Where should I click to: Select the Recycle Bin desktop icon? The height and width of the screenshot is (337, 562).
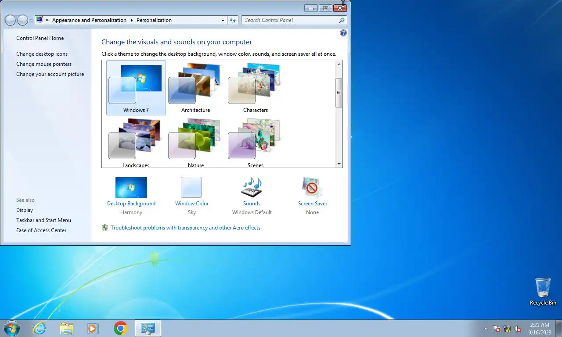(543, 291)
